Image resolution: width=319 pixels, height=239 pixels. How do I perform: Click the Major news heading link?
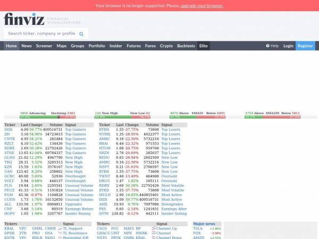204,224
